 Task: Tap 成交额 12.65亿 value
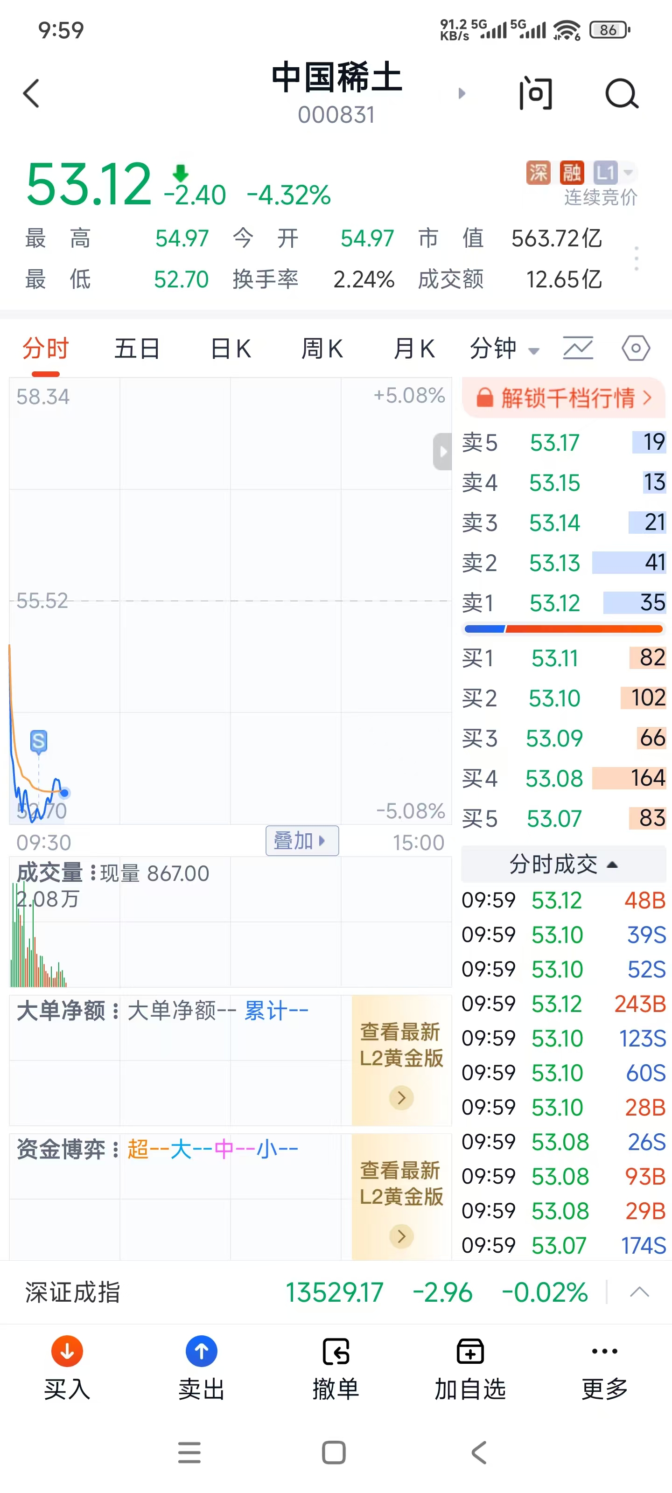coord(564,279)
